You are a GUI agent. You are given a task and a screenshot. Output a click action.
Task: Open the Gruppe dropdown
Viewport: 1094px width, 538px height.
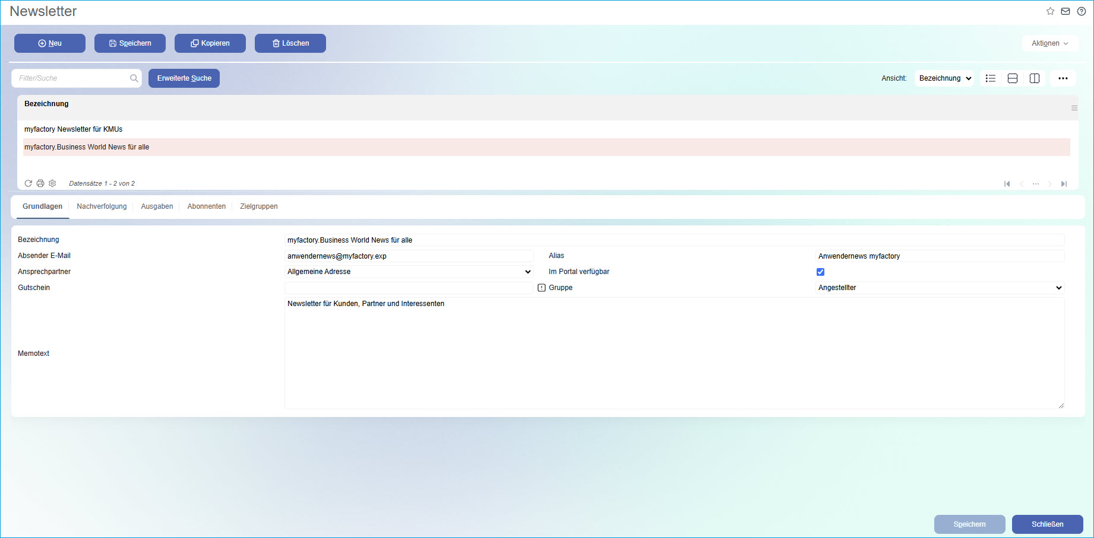click(940, 288)
